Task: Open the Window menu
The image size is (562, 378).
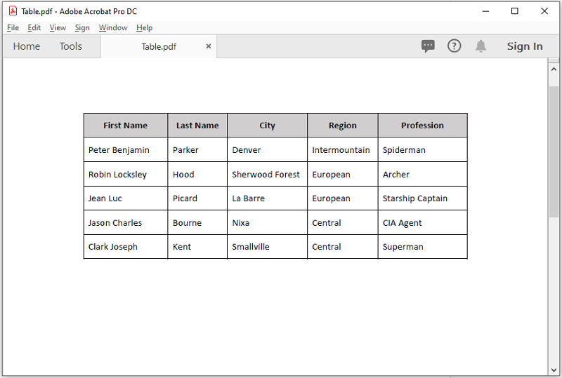Action: [x=113, y=27]
